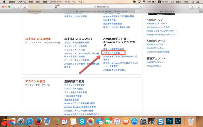This screenshot has width=203, height=127.
Task: Open Notification Center from the menu bar
Action: (x=198, y=2)
